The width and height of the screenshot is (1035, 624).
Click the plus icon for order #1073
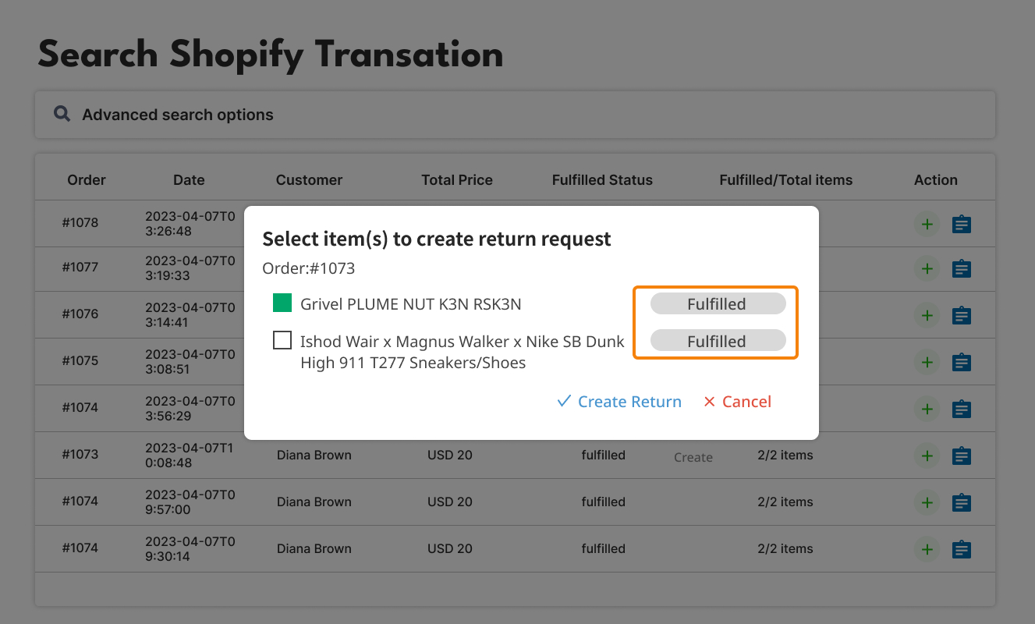[x=927, y=456]
